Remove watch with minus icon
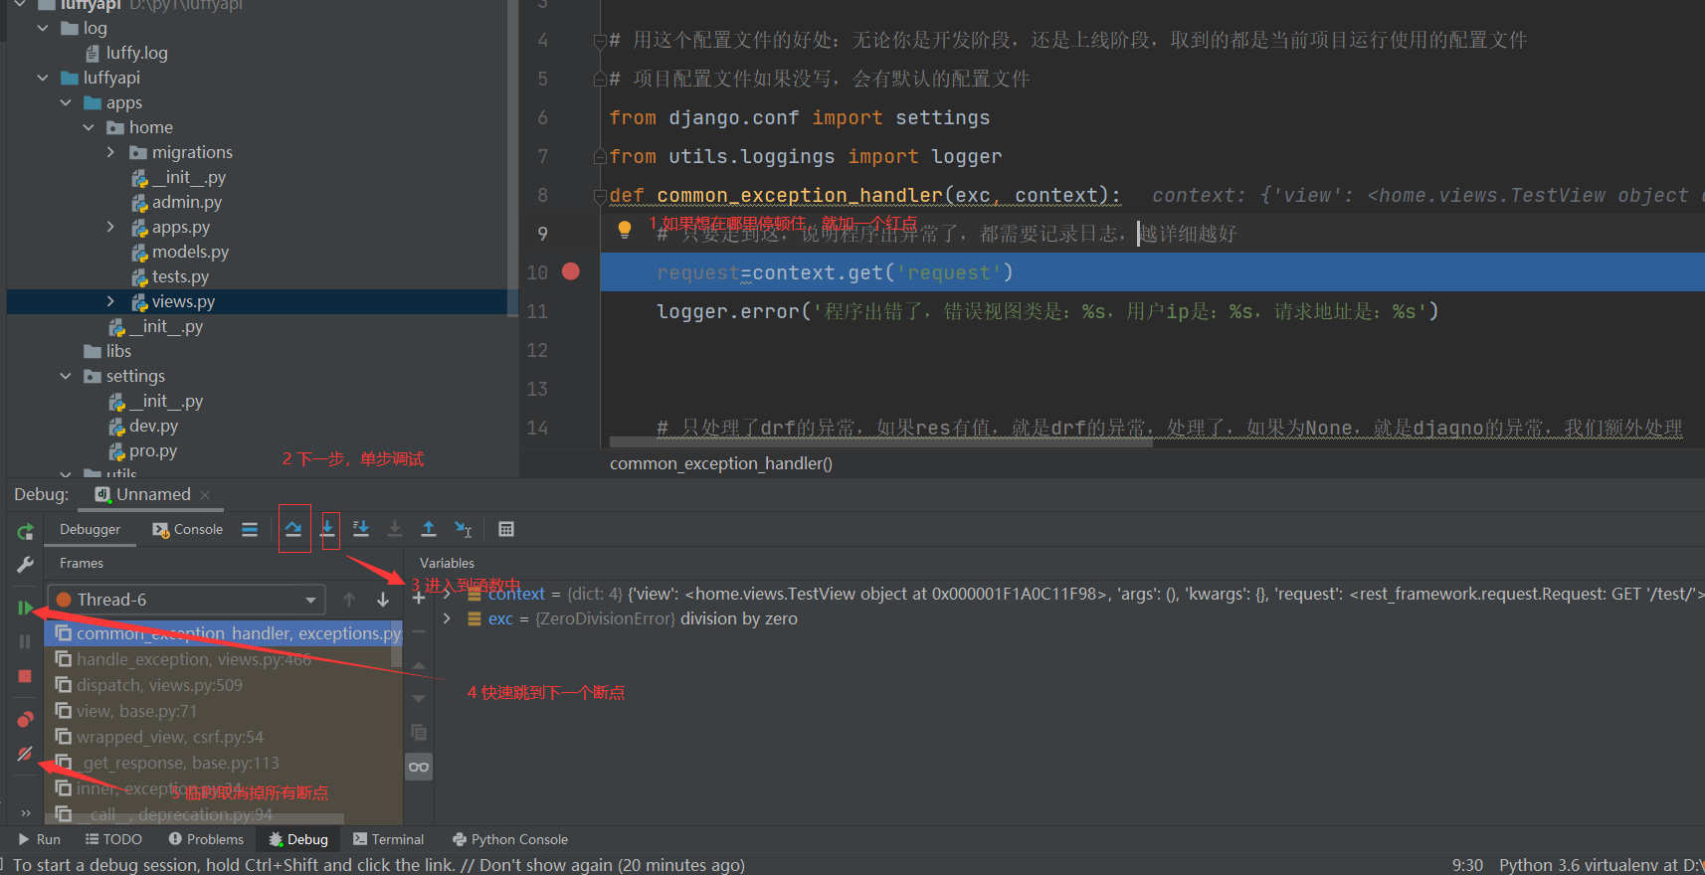Screen dimensions: 1705x875 [x=419, y=631]
